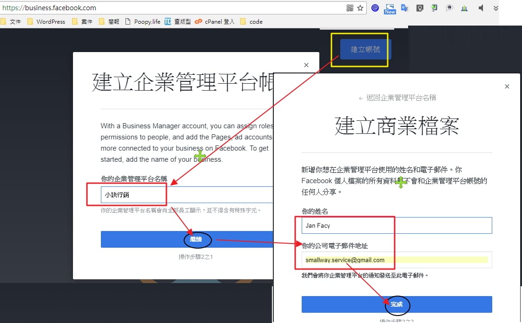This screenshot has width=522, height=323.
Task: Expand the hidden extensions chevron
Action: pyautogui.click(x=496, y=8)
